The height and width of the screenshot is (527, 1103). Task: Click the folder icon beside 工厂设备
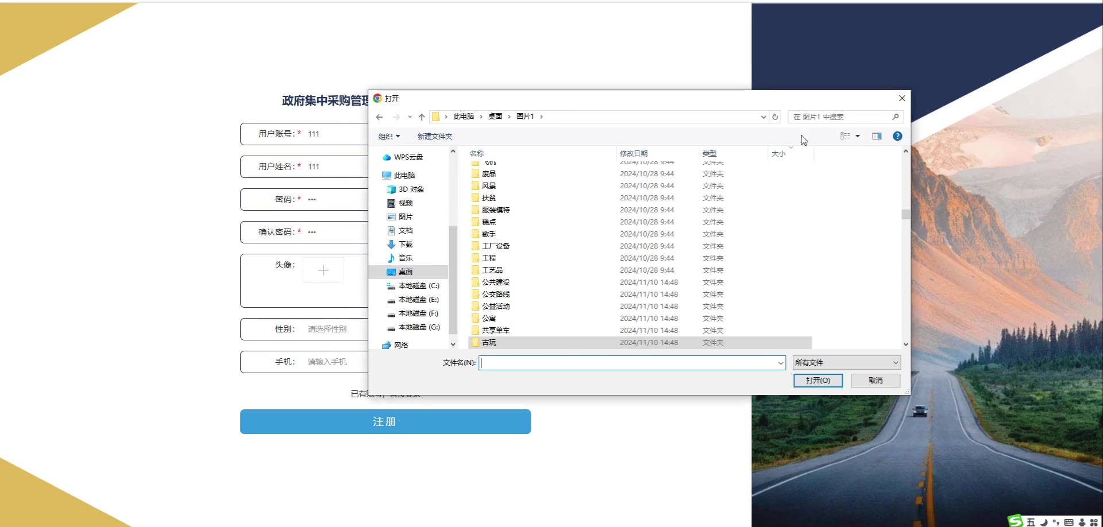[475, 246]
